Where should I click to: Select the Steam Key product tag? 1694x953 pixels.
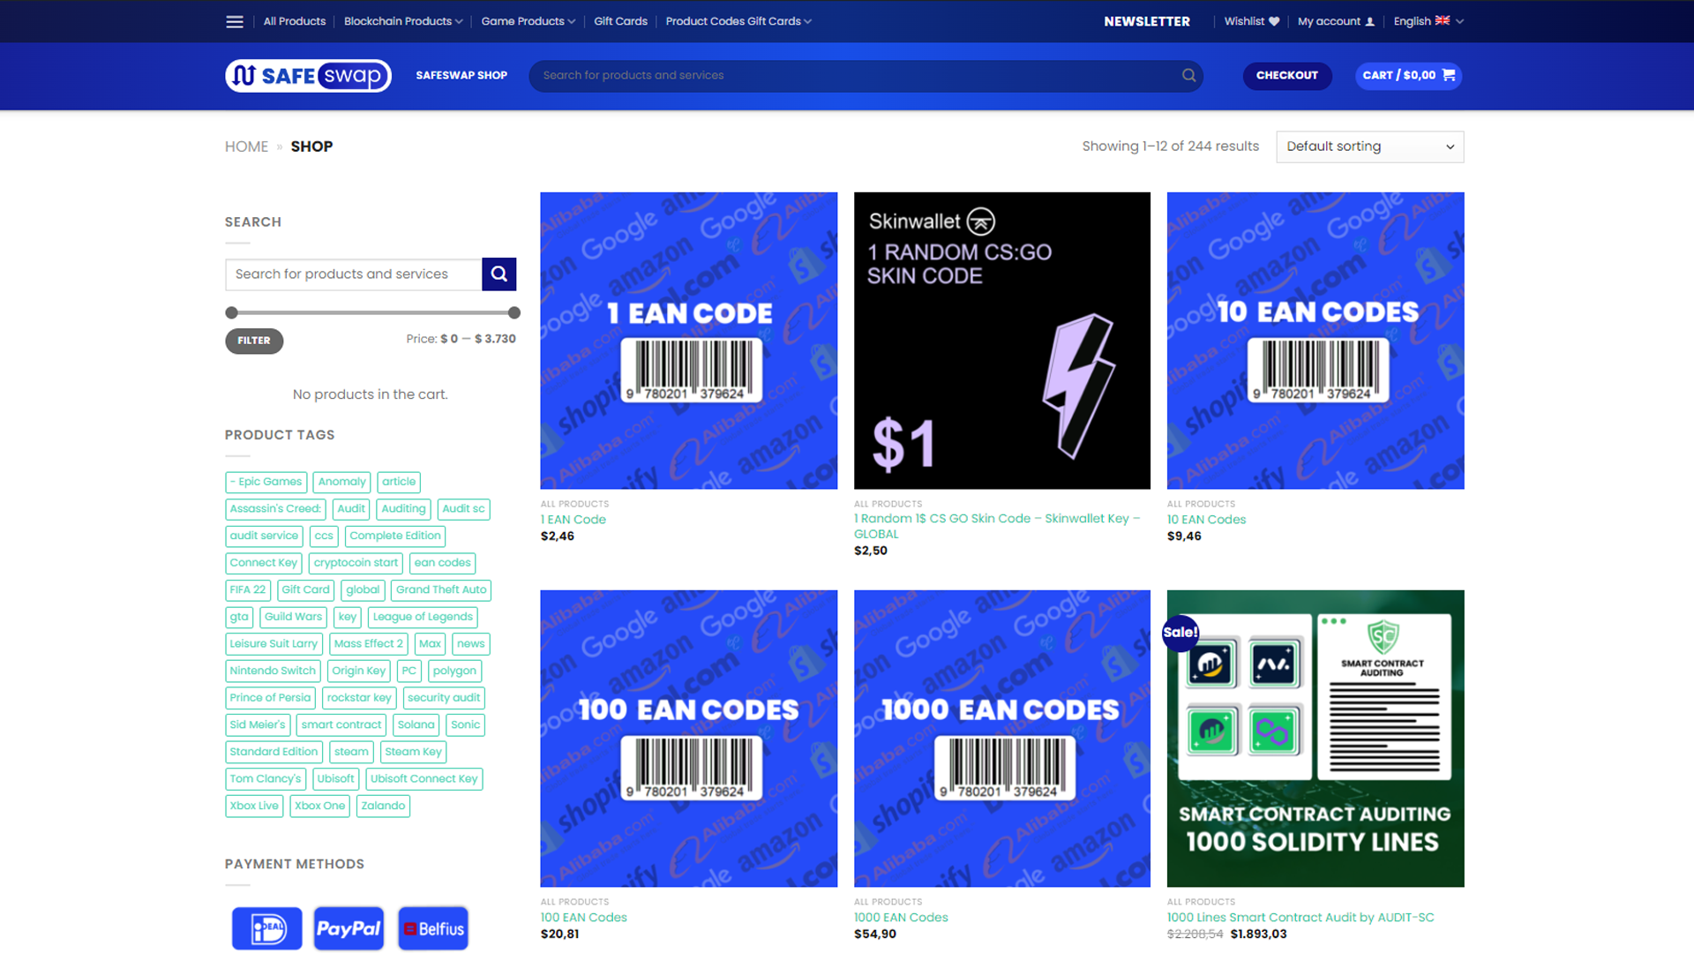[x=413, y=752]
